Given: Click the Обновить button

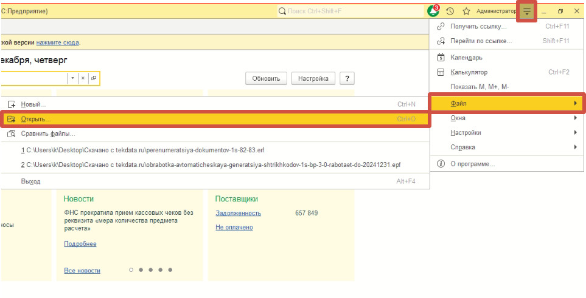Looking at the screenshot, I should (266, 78).
